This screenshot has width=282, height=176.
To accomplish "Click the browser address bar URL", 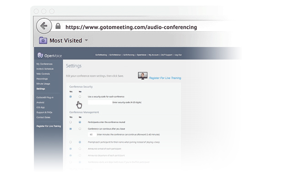I will [131, 27].
